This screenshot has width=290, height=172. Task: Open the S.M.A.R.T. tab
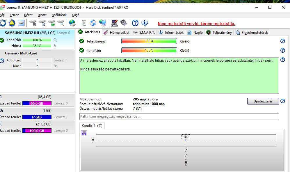click(x=144, y=32)
